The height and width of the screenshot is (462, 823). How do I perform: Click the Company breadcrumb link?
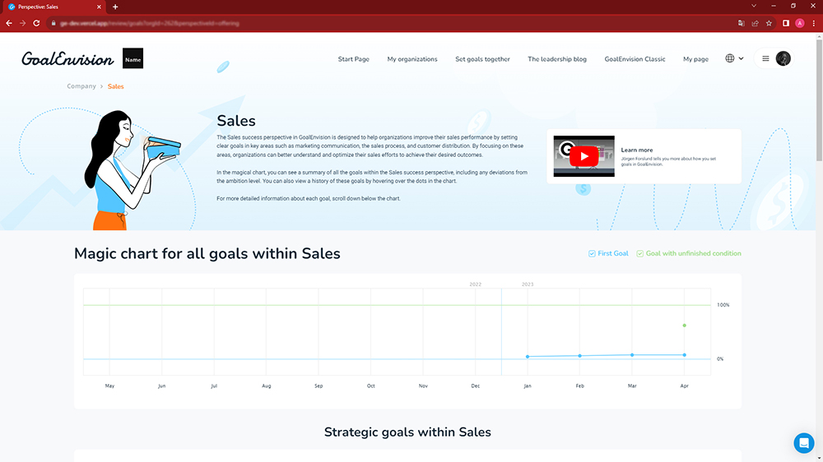tap(81, 86)
